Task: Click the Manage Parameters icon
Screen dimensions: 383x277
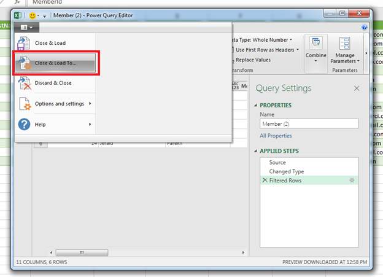Action: coord(345,43)
